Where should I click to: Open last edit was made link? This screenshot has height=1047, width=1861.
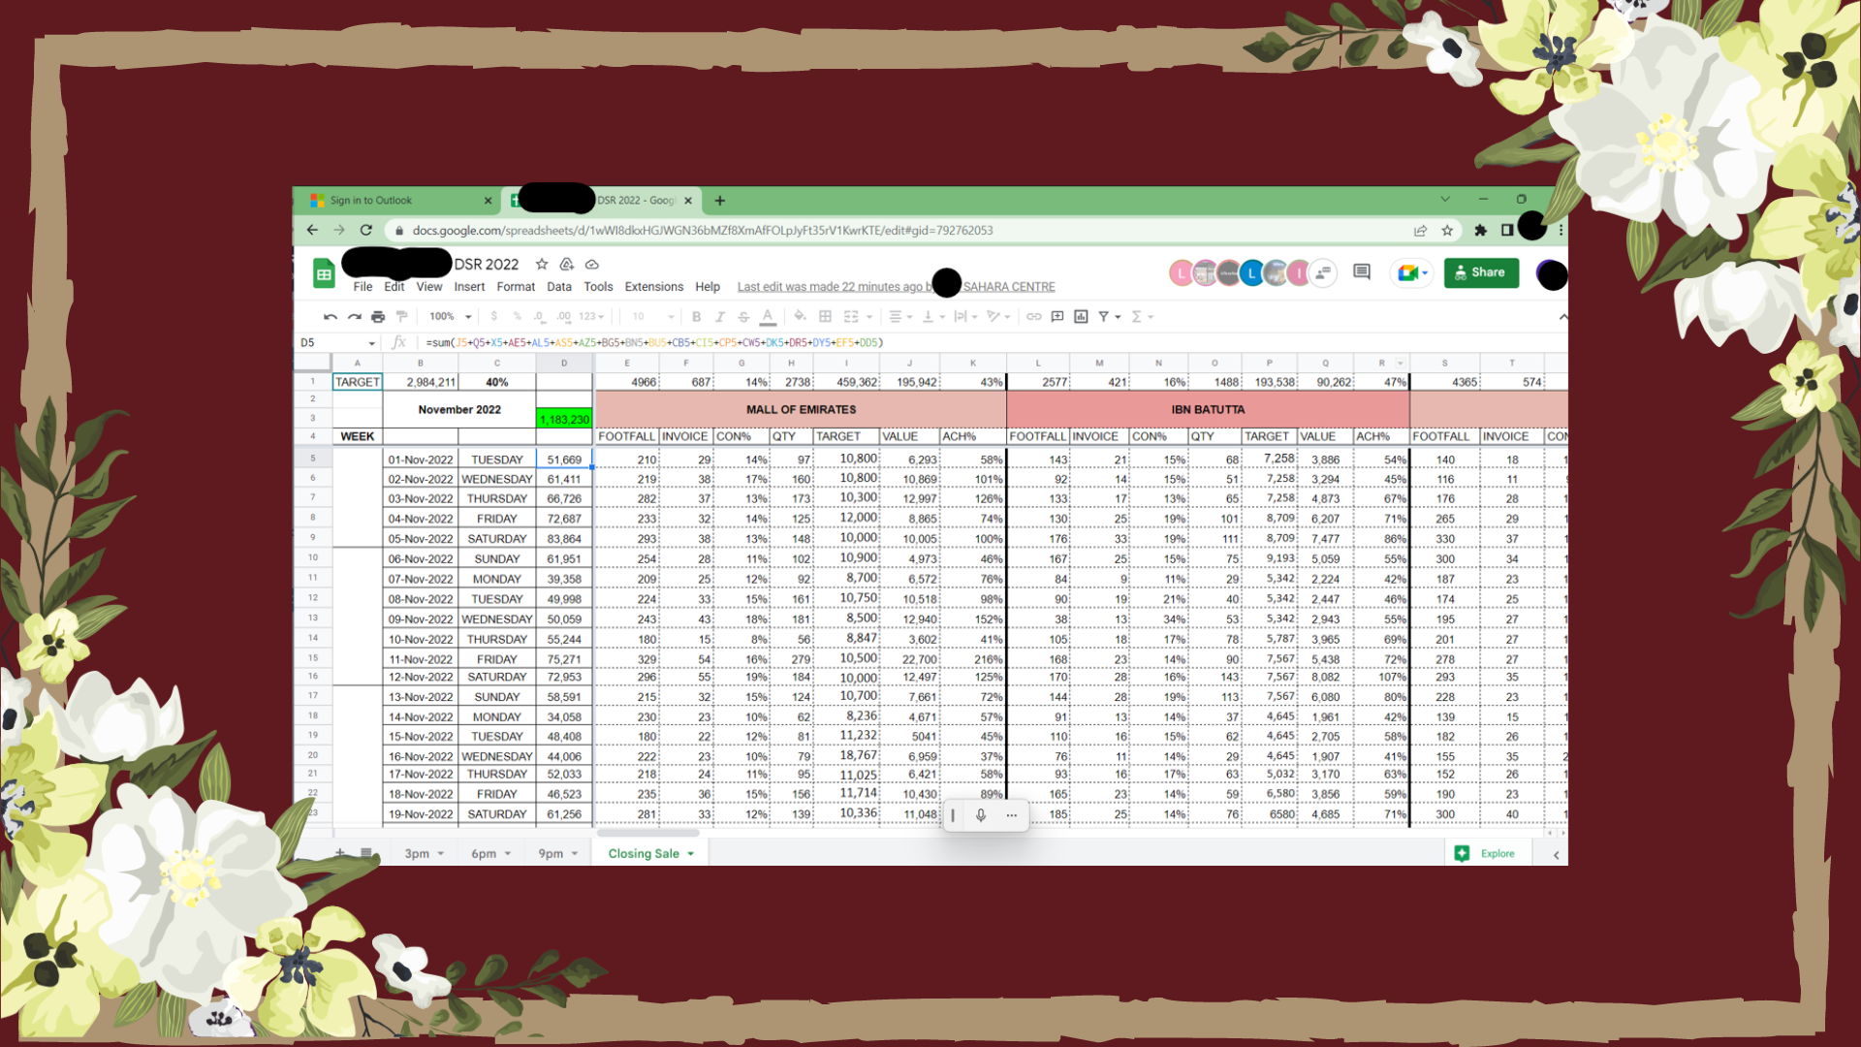[832, 287]
